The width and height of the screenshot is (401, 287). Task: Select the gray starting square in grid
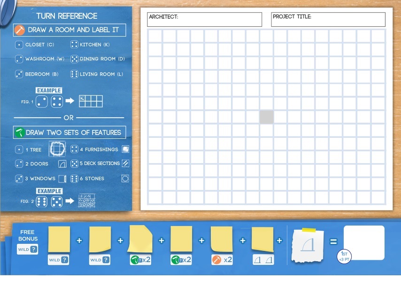tap(266, 117)
